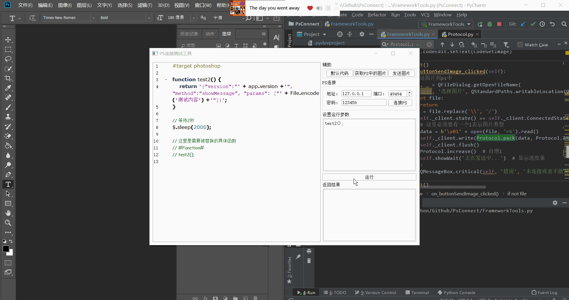Toggle type layer filter in Layers panel
The image size is (569, 300).
point(236,46)
